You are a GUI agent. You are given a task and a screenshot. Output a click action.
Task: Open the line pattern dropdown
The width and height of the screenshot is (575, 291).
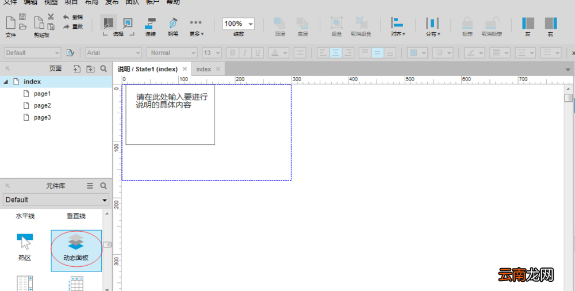click(525, 53)
